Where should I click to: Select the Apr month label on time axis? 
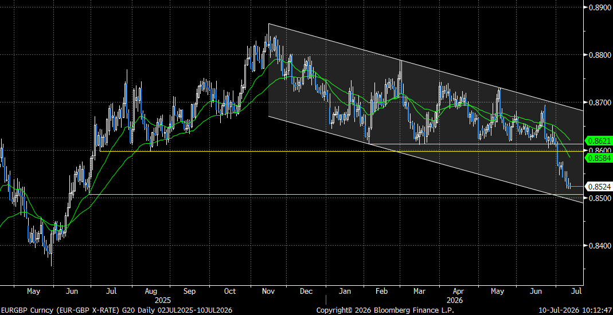pos(459,291)
